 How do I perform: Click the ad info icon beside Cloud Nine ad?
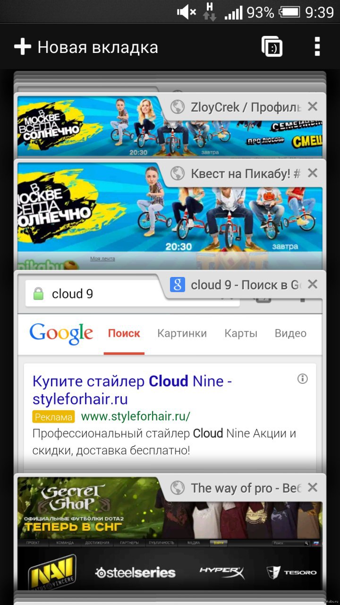click(303, 379)
